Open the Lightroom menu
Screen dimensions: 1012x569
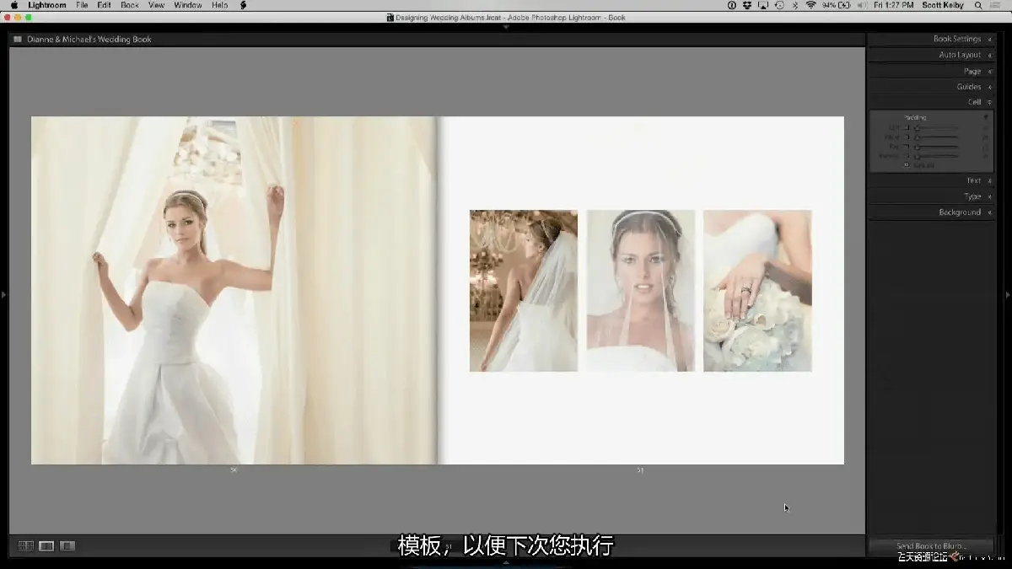coord(46,5)
